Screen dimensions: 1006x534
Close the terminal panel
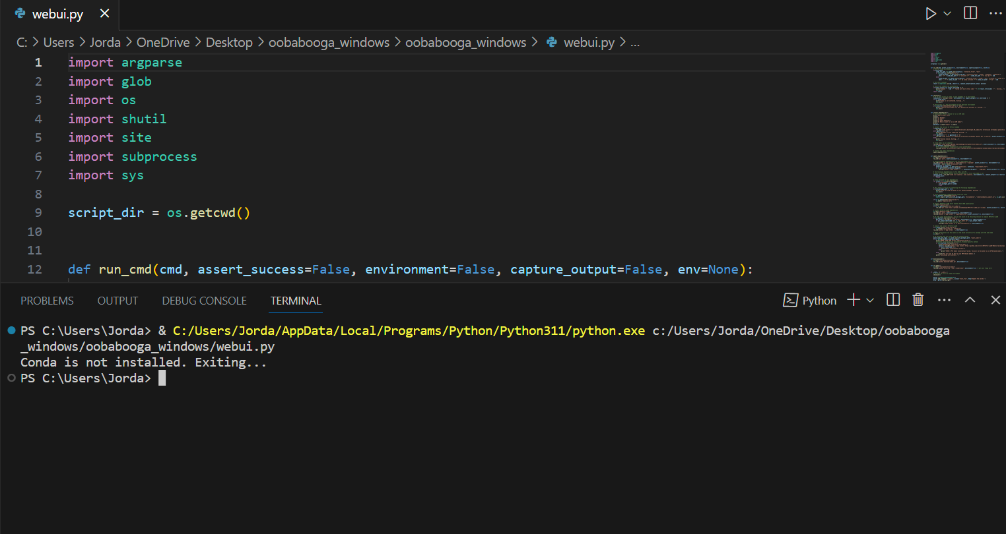[995, 300]
